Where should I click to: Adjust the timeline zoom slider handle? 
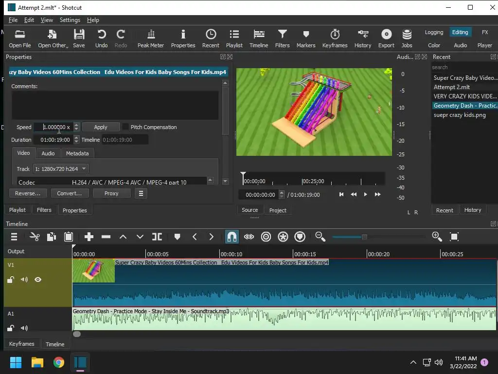(x=364, y=237)
